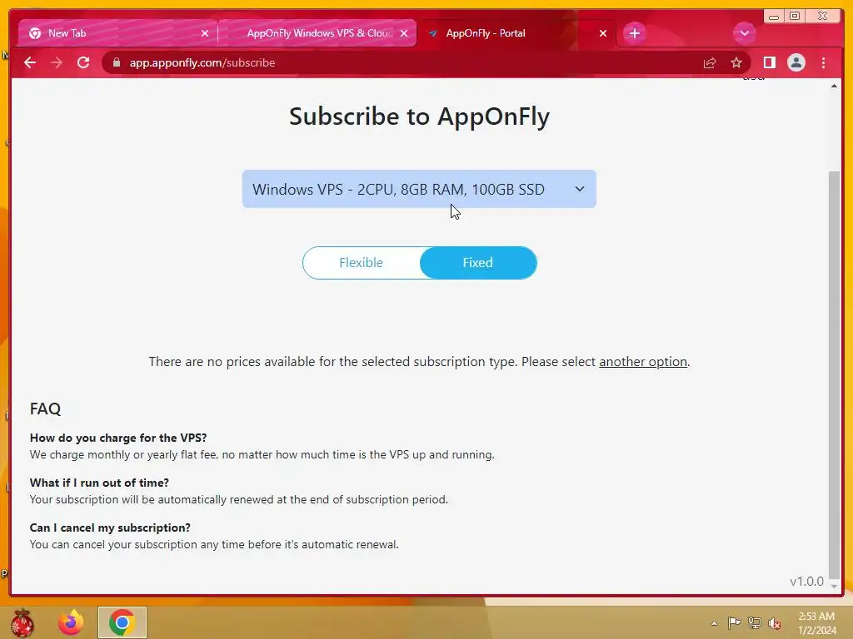Close the AppOnFly Windows VPS tab

[404, 33]
